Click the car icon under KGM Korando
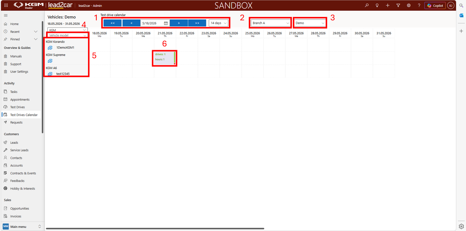This screenshot has height=231, width=466. (50, 47)
